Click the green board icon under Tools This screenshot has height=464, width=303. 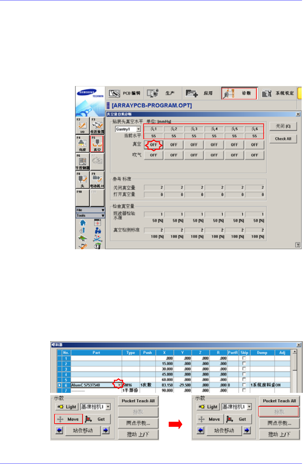83,238
